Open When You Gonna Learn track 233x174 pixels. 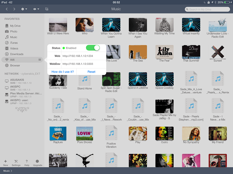pos(111,28)
